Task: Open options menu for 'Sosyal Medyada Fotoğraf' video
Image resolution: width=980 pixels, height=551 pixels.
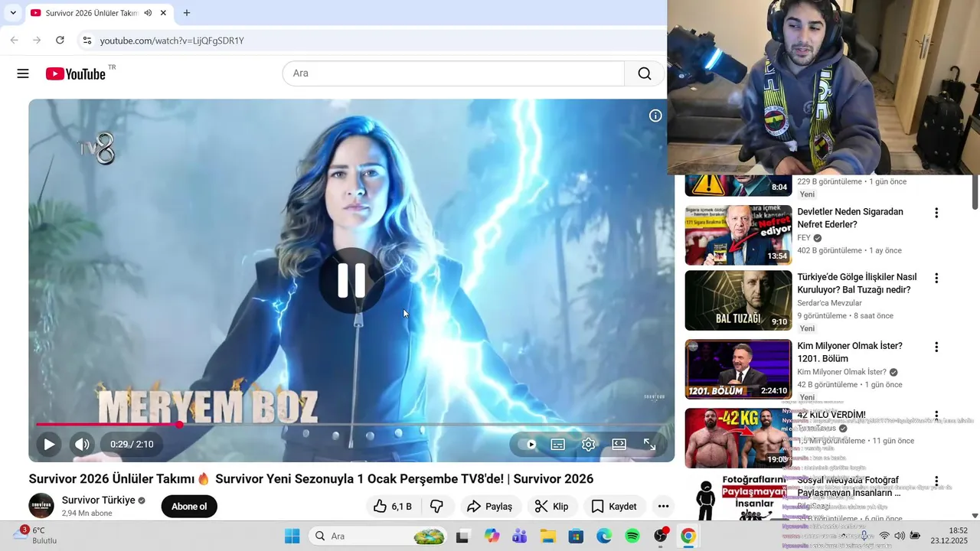Action: 936,481
